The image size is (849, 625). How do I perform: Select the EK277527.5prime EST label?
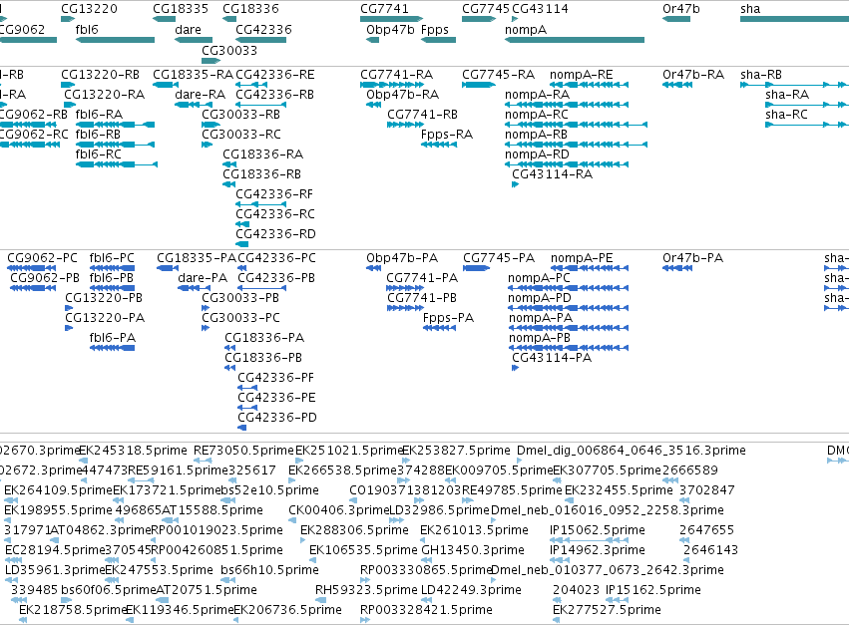click(607, 610)
